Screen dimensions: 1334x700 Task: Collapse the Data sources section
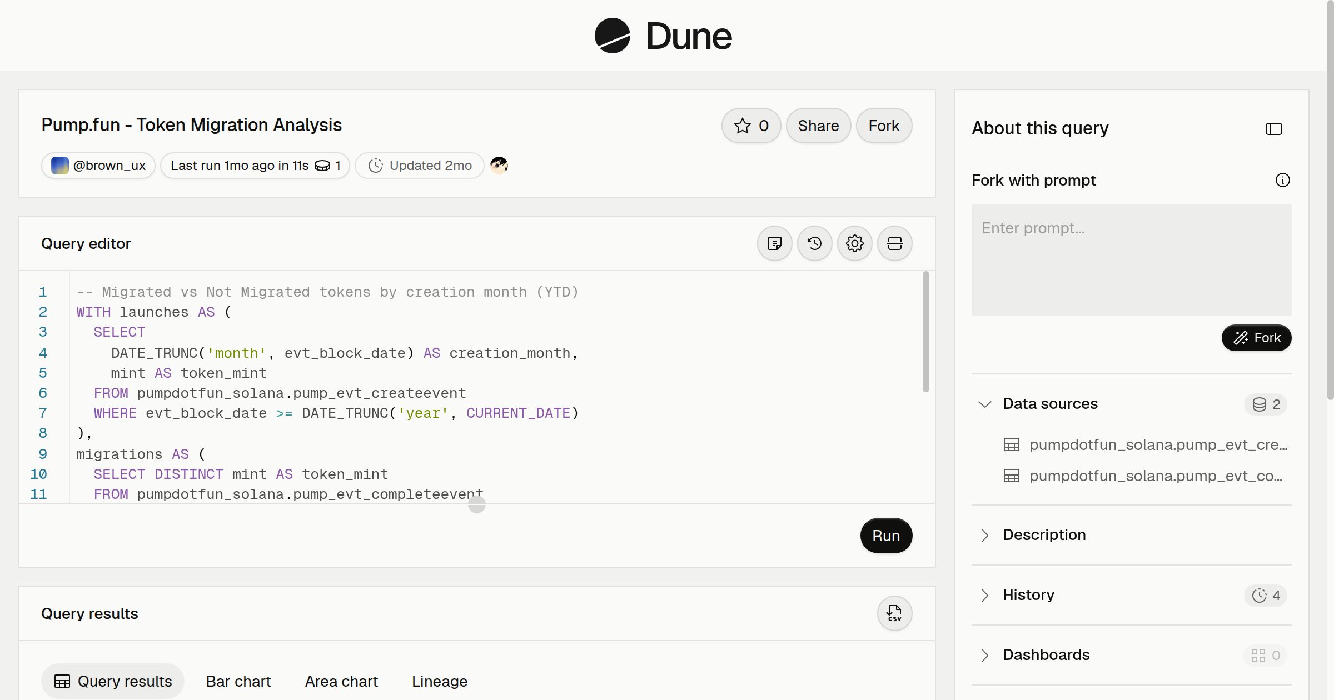[984, 404]
